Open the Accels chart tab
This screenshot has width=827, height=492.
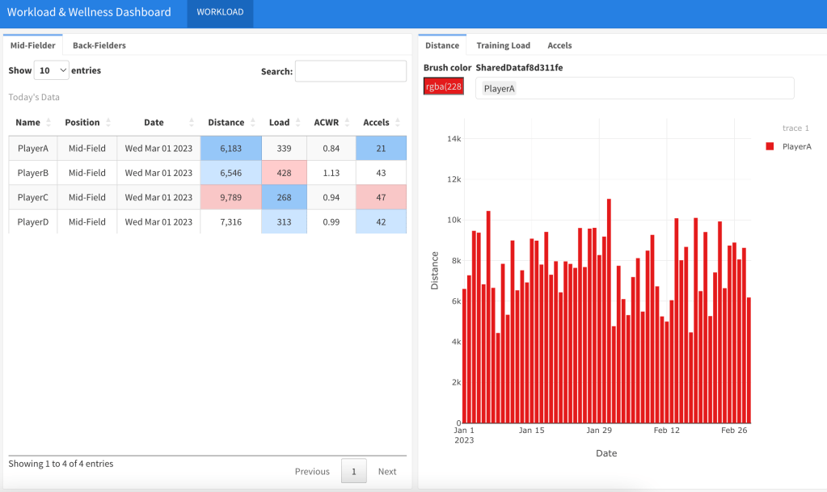pos(561,45)
